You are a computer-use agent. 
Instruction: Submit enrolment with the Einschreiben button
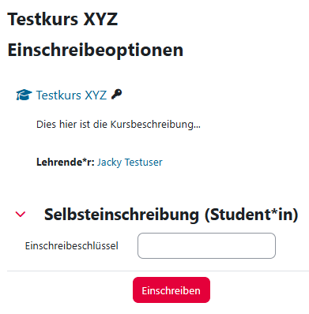171,290
